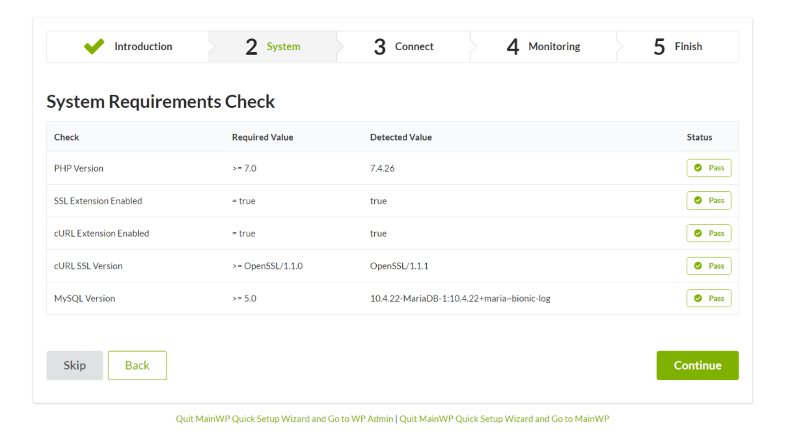Click the Pass check icon for SSL Extension Enabled
790x444 pixels.
[x=698, y=201]
